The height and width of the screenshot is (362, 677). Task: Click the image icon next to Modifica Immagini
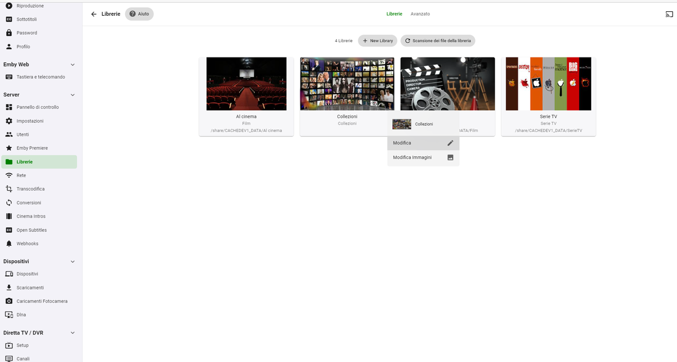tap(450, 157)
